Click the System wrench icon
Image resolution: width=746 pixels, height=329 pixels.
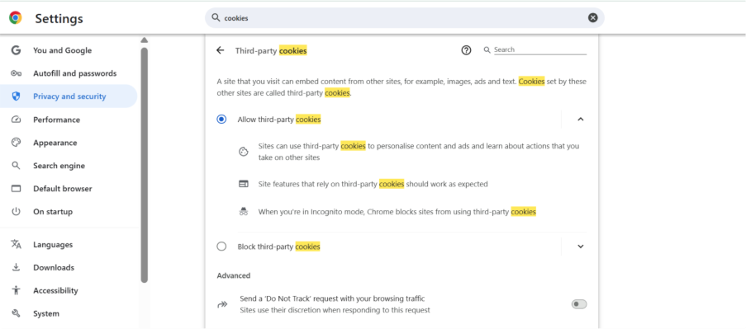(x=17, y=313)
